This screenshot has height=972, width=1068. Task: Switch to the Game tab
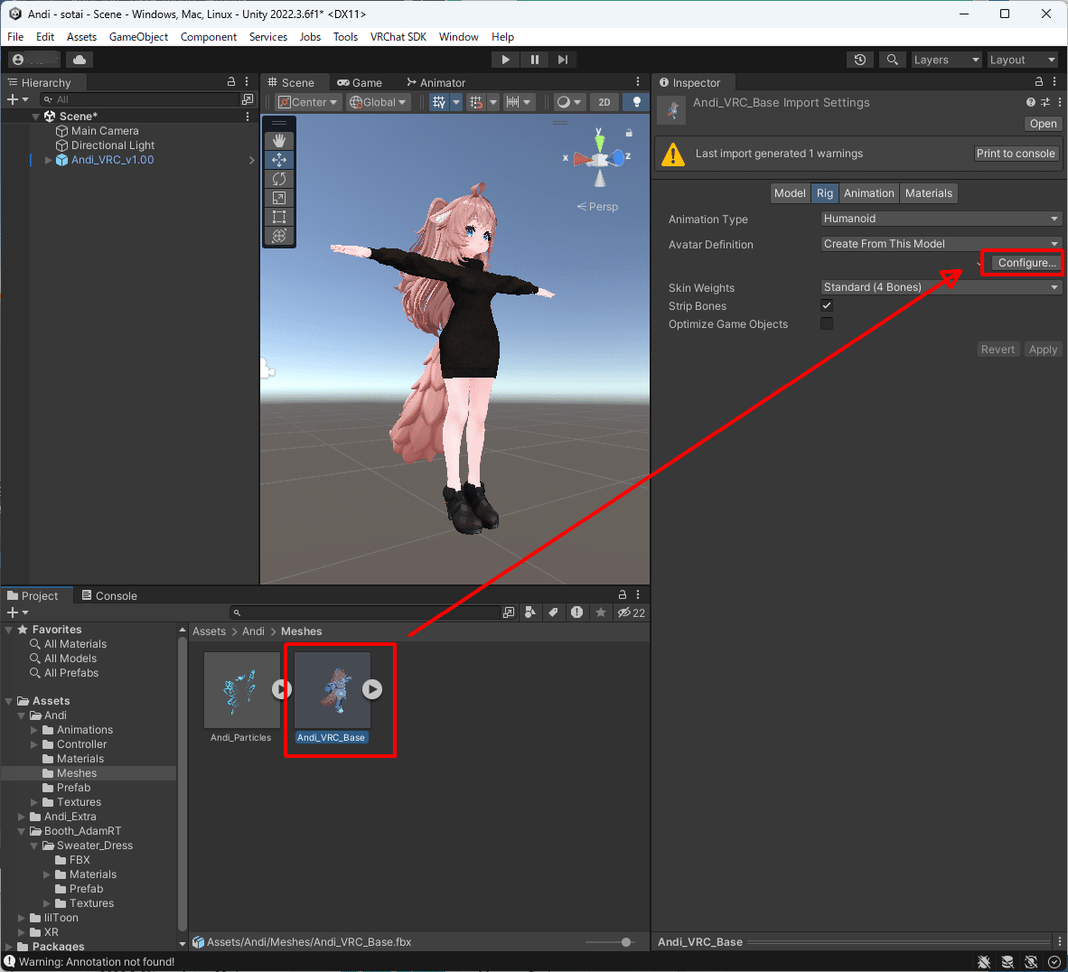pyautogui.click(x=360, y=82)
